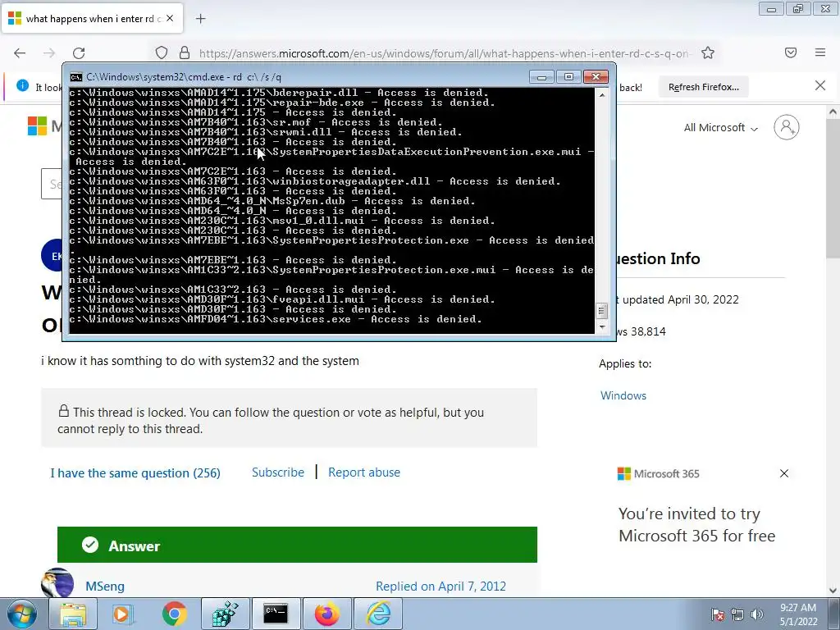Click the cmd window scroll down arrow
Image resolution: width=840 pixels, height=630 pixels.
pos(602,326)
